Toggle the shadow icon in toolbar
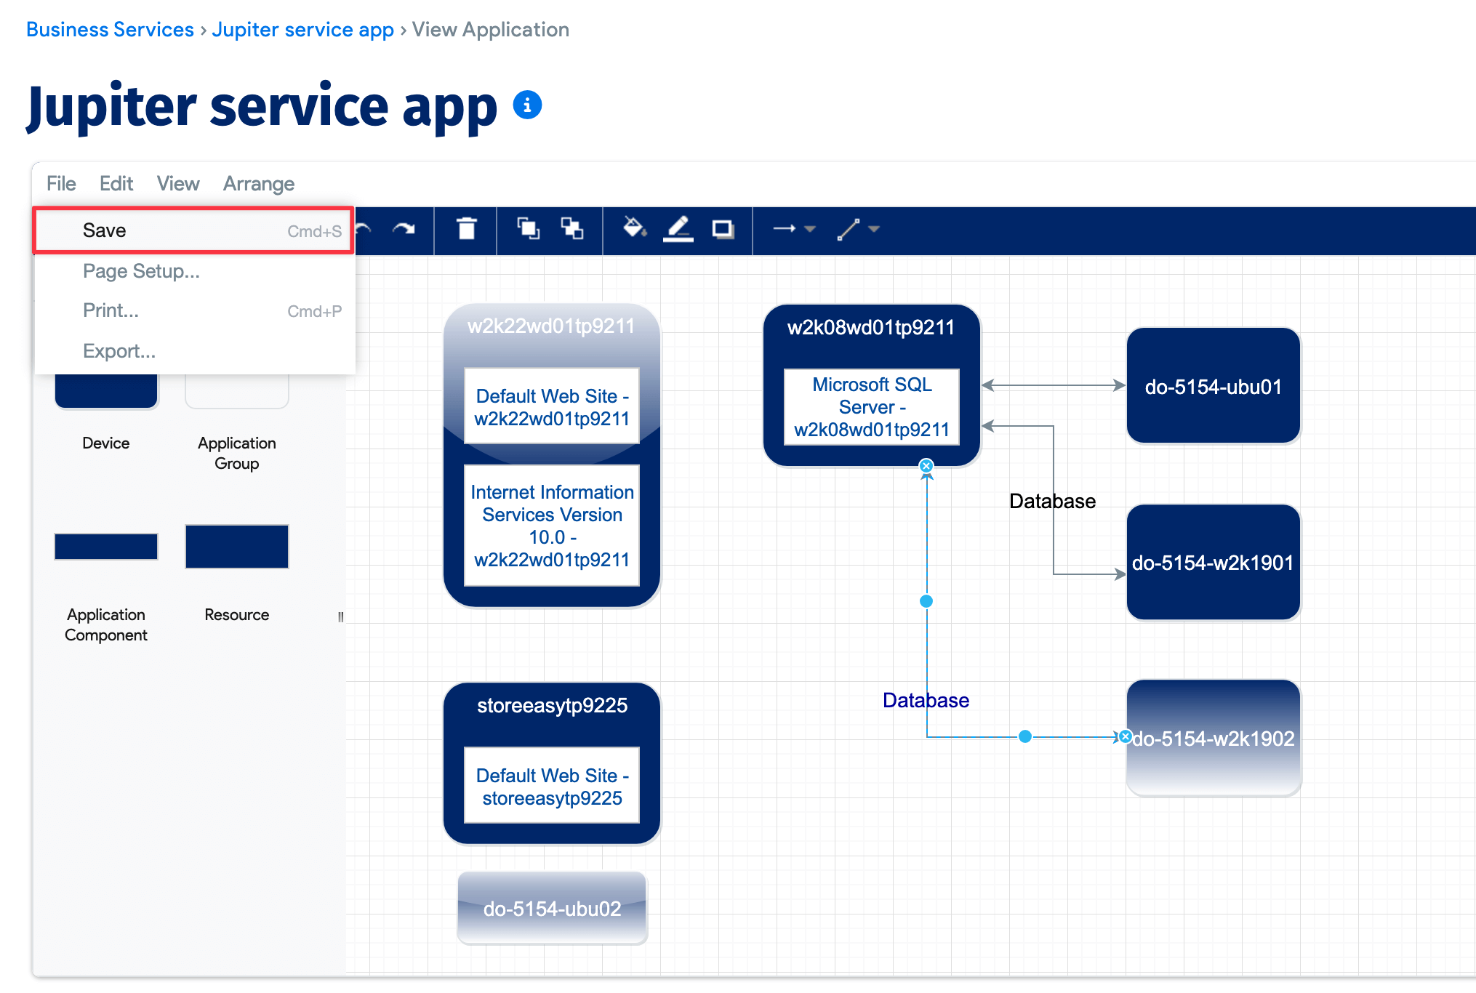The height and width of the screenshot is (993, 1476). (x=723, y=230)
